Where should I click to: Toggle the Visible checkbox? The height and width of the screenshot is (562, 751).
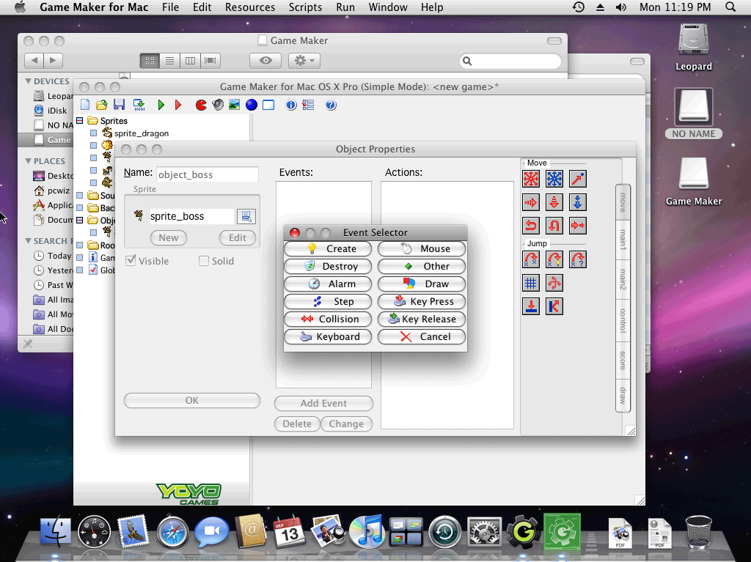click(131, 261)
